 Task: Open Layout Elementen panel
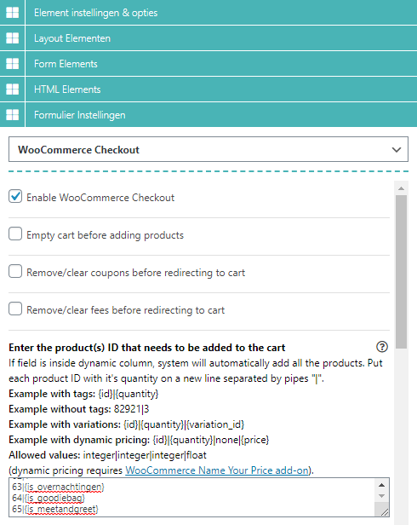pyautogui.click(x=221, y=38)
